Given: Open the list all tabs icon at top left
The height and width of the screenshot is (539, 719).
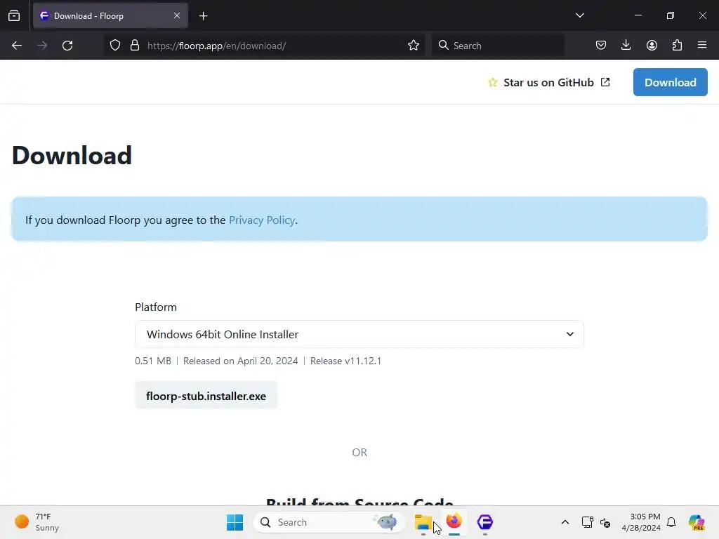Looking at the screenshot, I should (x=14, y=15).
